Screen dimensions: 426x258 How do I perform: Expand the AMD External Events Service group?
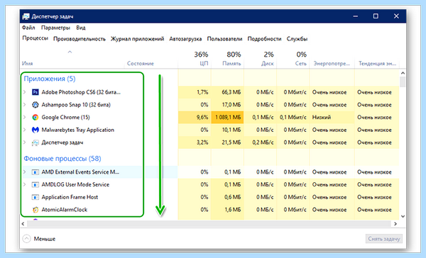click(x=24, y=172)
